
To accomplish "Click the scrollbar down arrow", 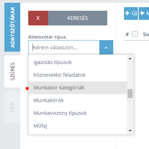I will pyautogui.click(x=130, y=131).
